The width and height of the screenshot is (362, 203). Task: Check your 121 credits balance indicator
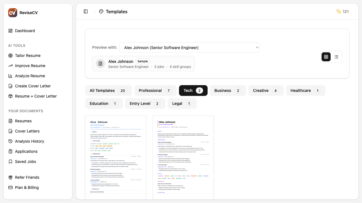point(342,12)
